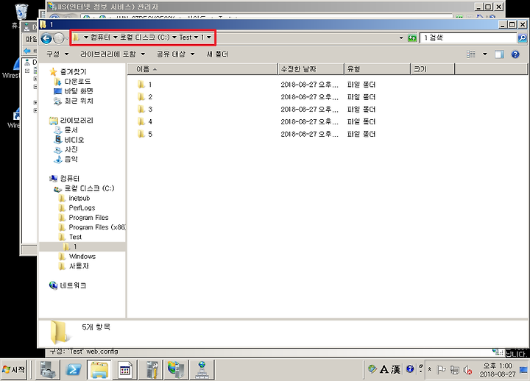530x381 pixels.
Task: Change view with the view icon
Action: [x=471, y=54]
